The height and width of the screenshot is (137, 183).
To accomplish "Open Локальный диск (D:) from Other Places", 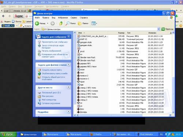I will click(49, 92).
